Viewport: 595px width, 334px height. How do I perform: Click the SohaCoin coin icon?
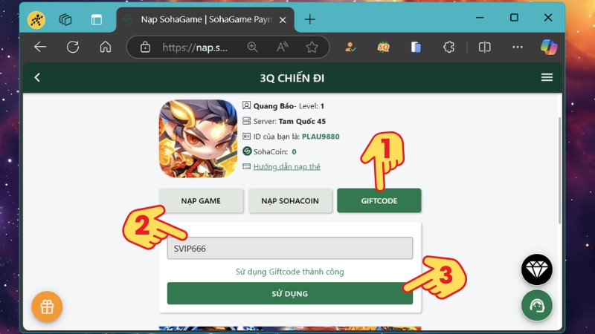[247, 151]
